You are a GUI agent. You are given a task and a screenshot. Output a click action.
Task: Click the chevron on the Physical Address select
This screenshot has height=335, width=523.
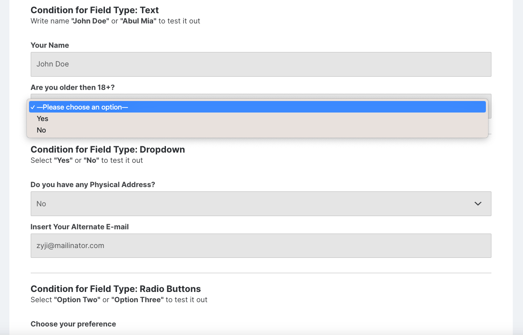478,204
